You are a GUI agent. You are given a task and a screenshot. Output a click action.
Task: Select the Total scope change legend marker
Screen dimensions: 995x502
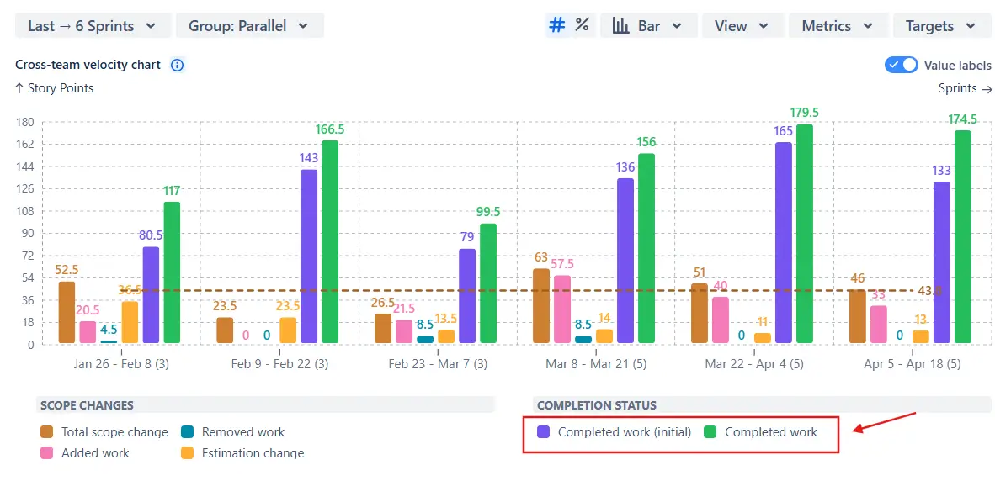pos(45,431)
